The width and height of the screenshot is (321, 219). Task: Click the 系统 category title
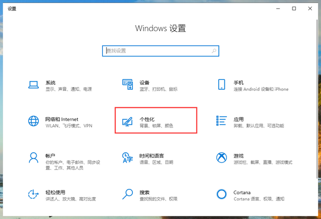click(x=50, y=83)
